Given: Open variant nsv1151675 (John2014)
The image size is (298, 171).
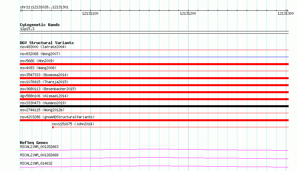Looking at the screenshot, I should point(73,124).
